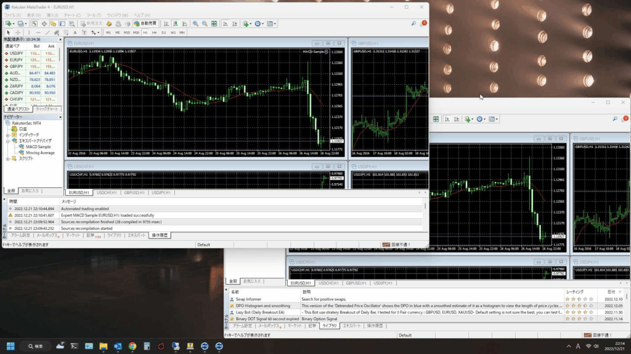The image size is (631, 354).
Task: Open the Strategy Tester from the front toolbar
Action: [71, 24]
